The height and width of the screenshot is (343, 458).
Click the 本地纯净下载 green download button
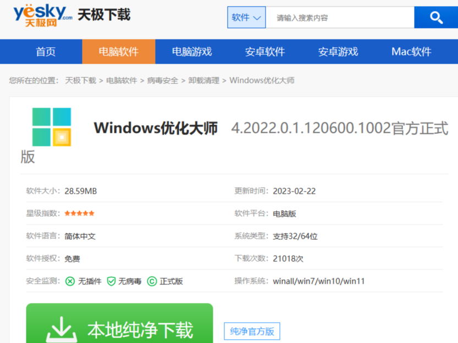tap(119, 323)
